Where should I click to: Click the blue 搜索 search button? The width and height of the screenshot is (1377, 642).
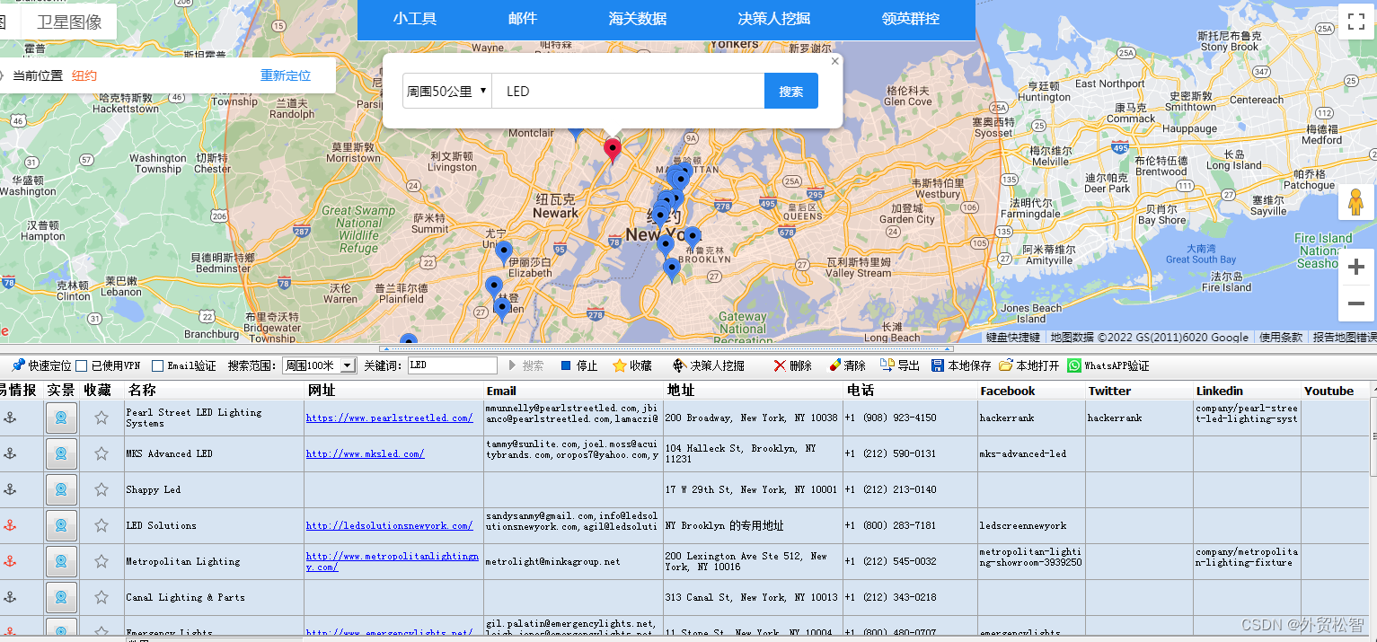[x=791, y=91]
